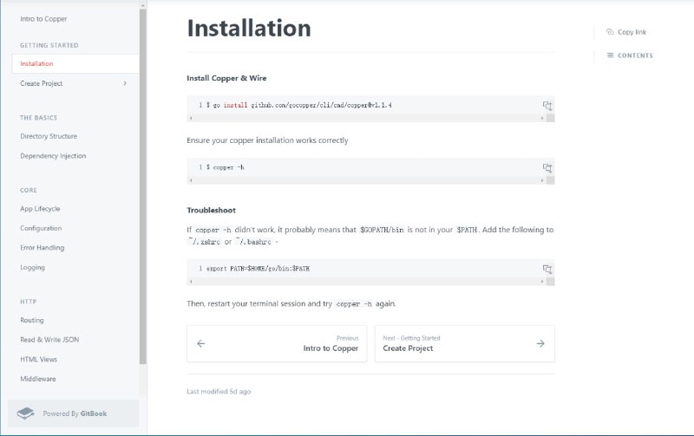Copy the go install command code block

547,106
